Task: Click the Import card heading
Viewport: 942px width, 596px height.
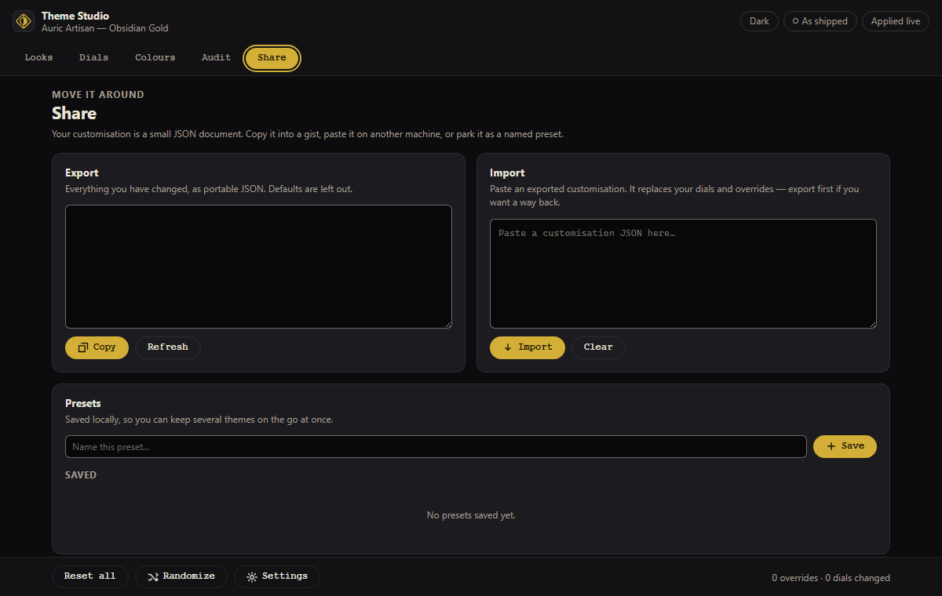Action: point(507,173)
